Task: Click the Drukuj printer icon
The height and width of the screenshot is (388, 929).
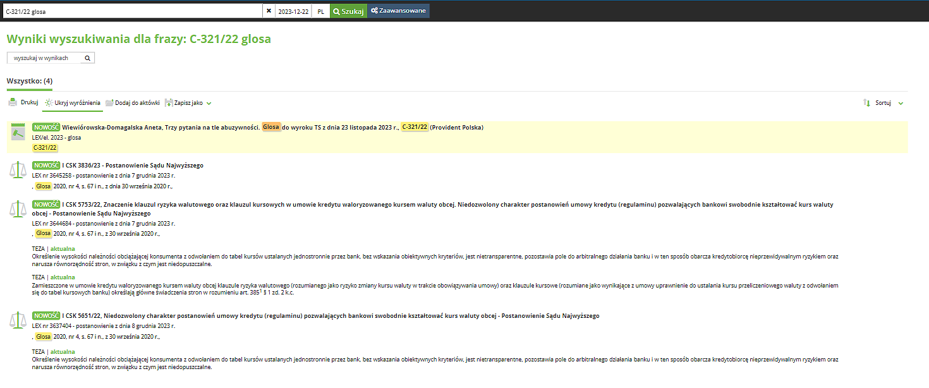Action: (x=13, y=102)
